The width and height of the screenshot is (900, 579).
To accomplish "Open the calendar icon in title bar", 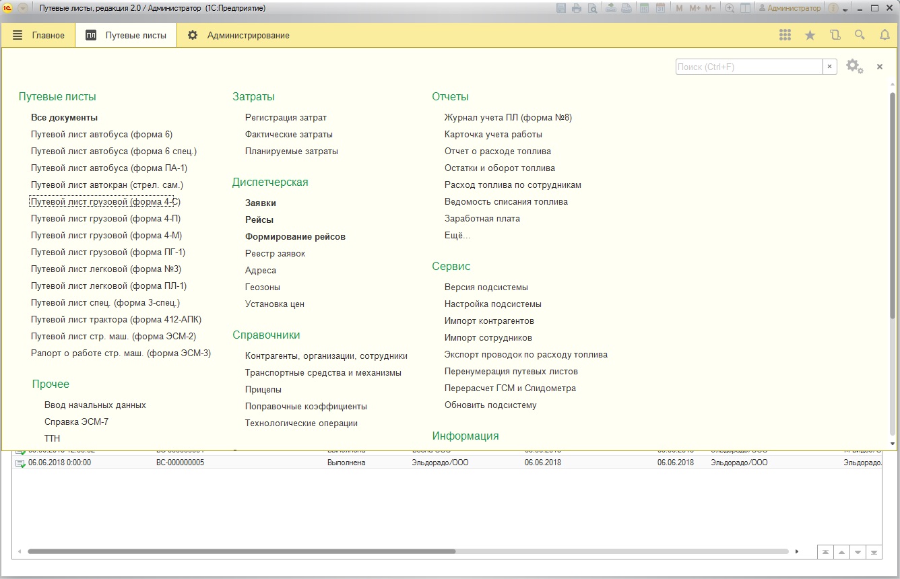I will pos(660,8).
